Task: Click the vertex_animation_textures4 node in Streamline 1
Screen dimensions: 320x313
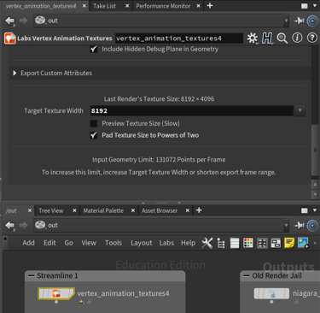Action: tap(56, 293)
